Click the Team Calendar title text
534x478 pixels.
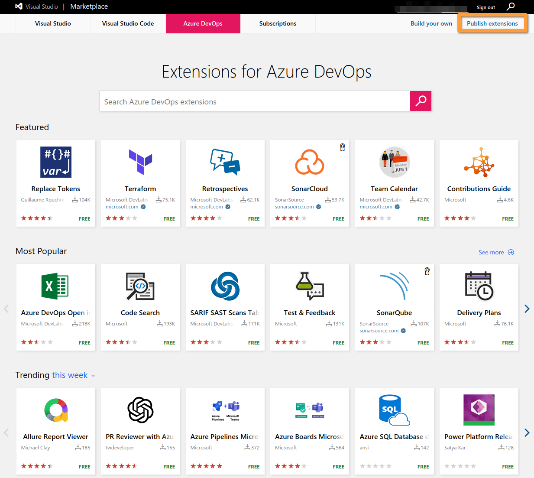(395, 189)
